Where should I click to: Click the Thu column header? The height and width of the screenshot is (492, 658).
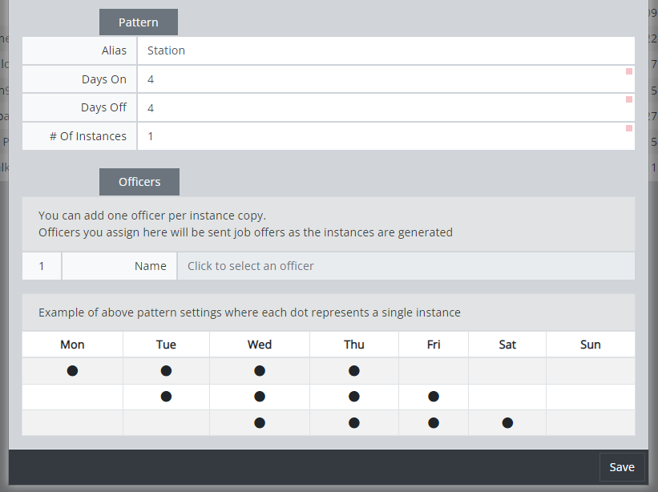(354, 345)
